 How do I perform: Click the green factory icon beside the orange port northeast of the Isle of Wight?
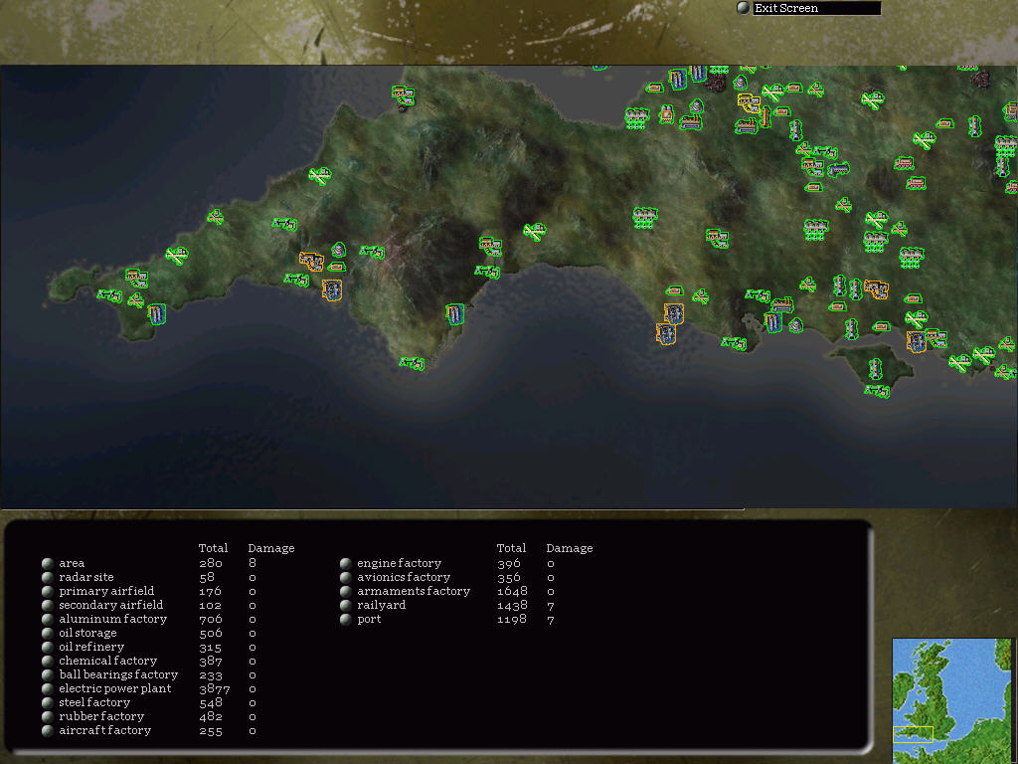[x=936, y=338]
